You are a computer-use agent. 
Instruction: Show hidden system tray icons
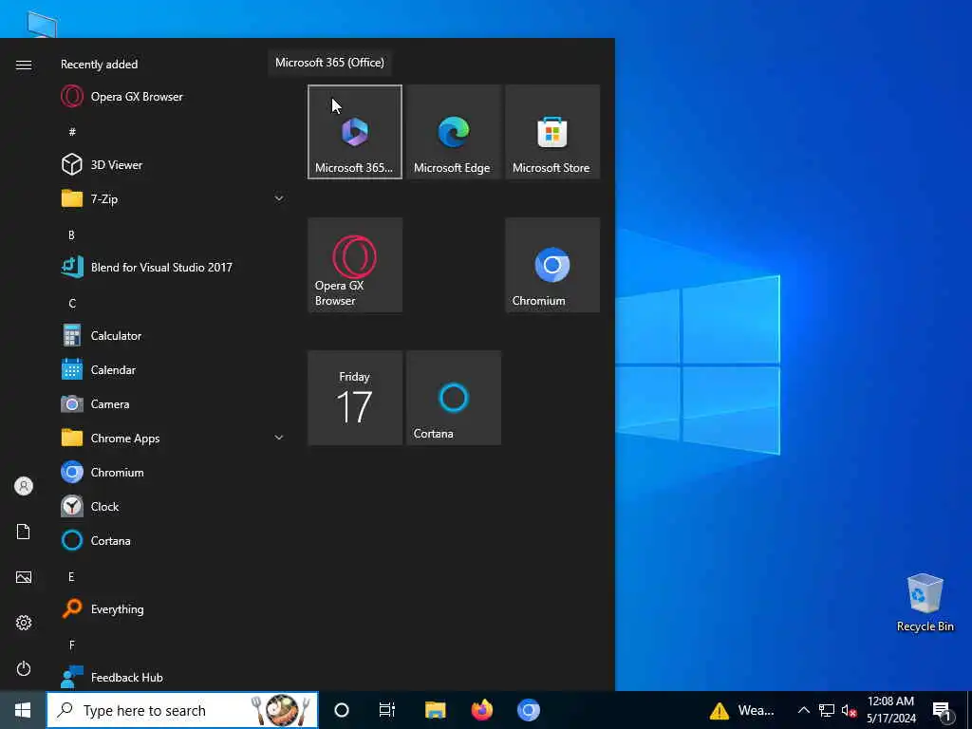(x=803, y=710)
